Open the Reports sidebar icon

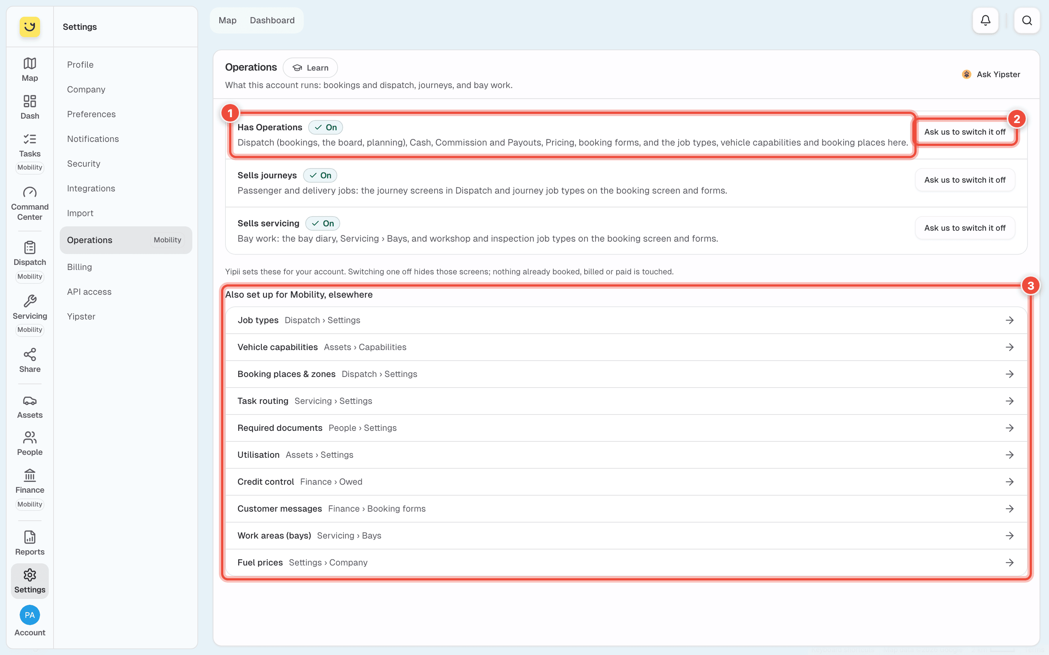coord(30,543)
